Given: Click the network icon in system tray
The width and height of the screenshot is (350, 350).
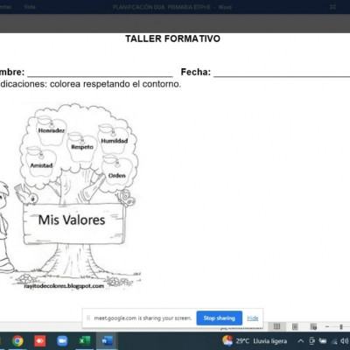Looking at the screenshot, I should point(333,341).
